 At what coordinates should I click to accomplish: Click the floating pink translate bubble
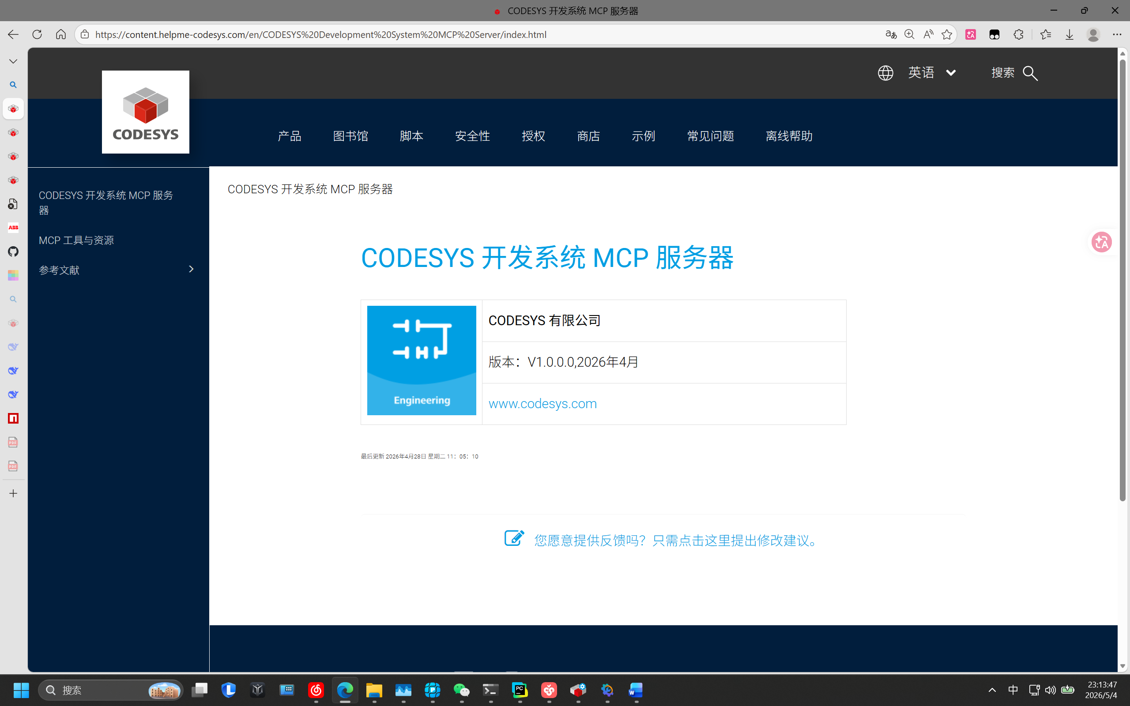click(x=1101, y=242)
